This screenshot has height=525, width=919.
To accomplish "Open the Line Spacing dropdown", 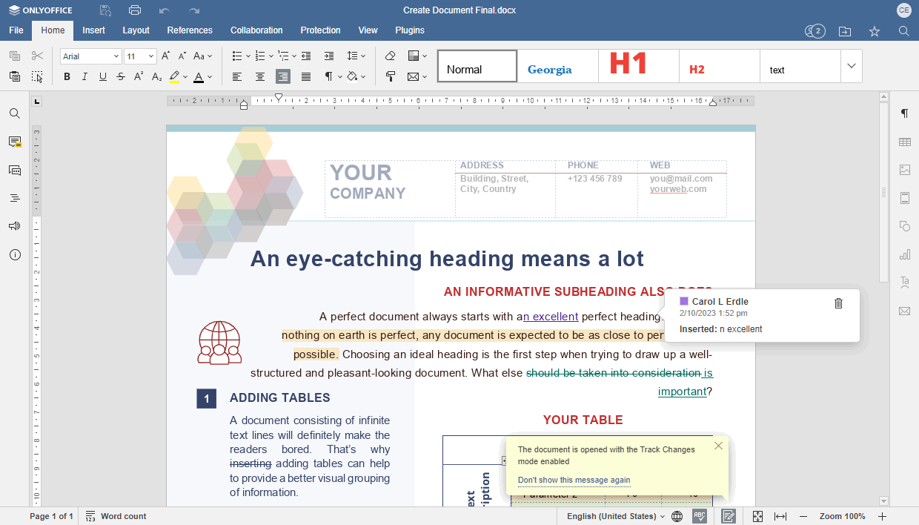I will (x=354, y=56).
